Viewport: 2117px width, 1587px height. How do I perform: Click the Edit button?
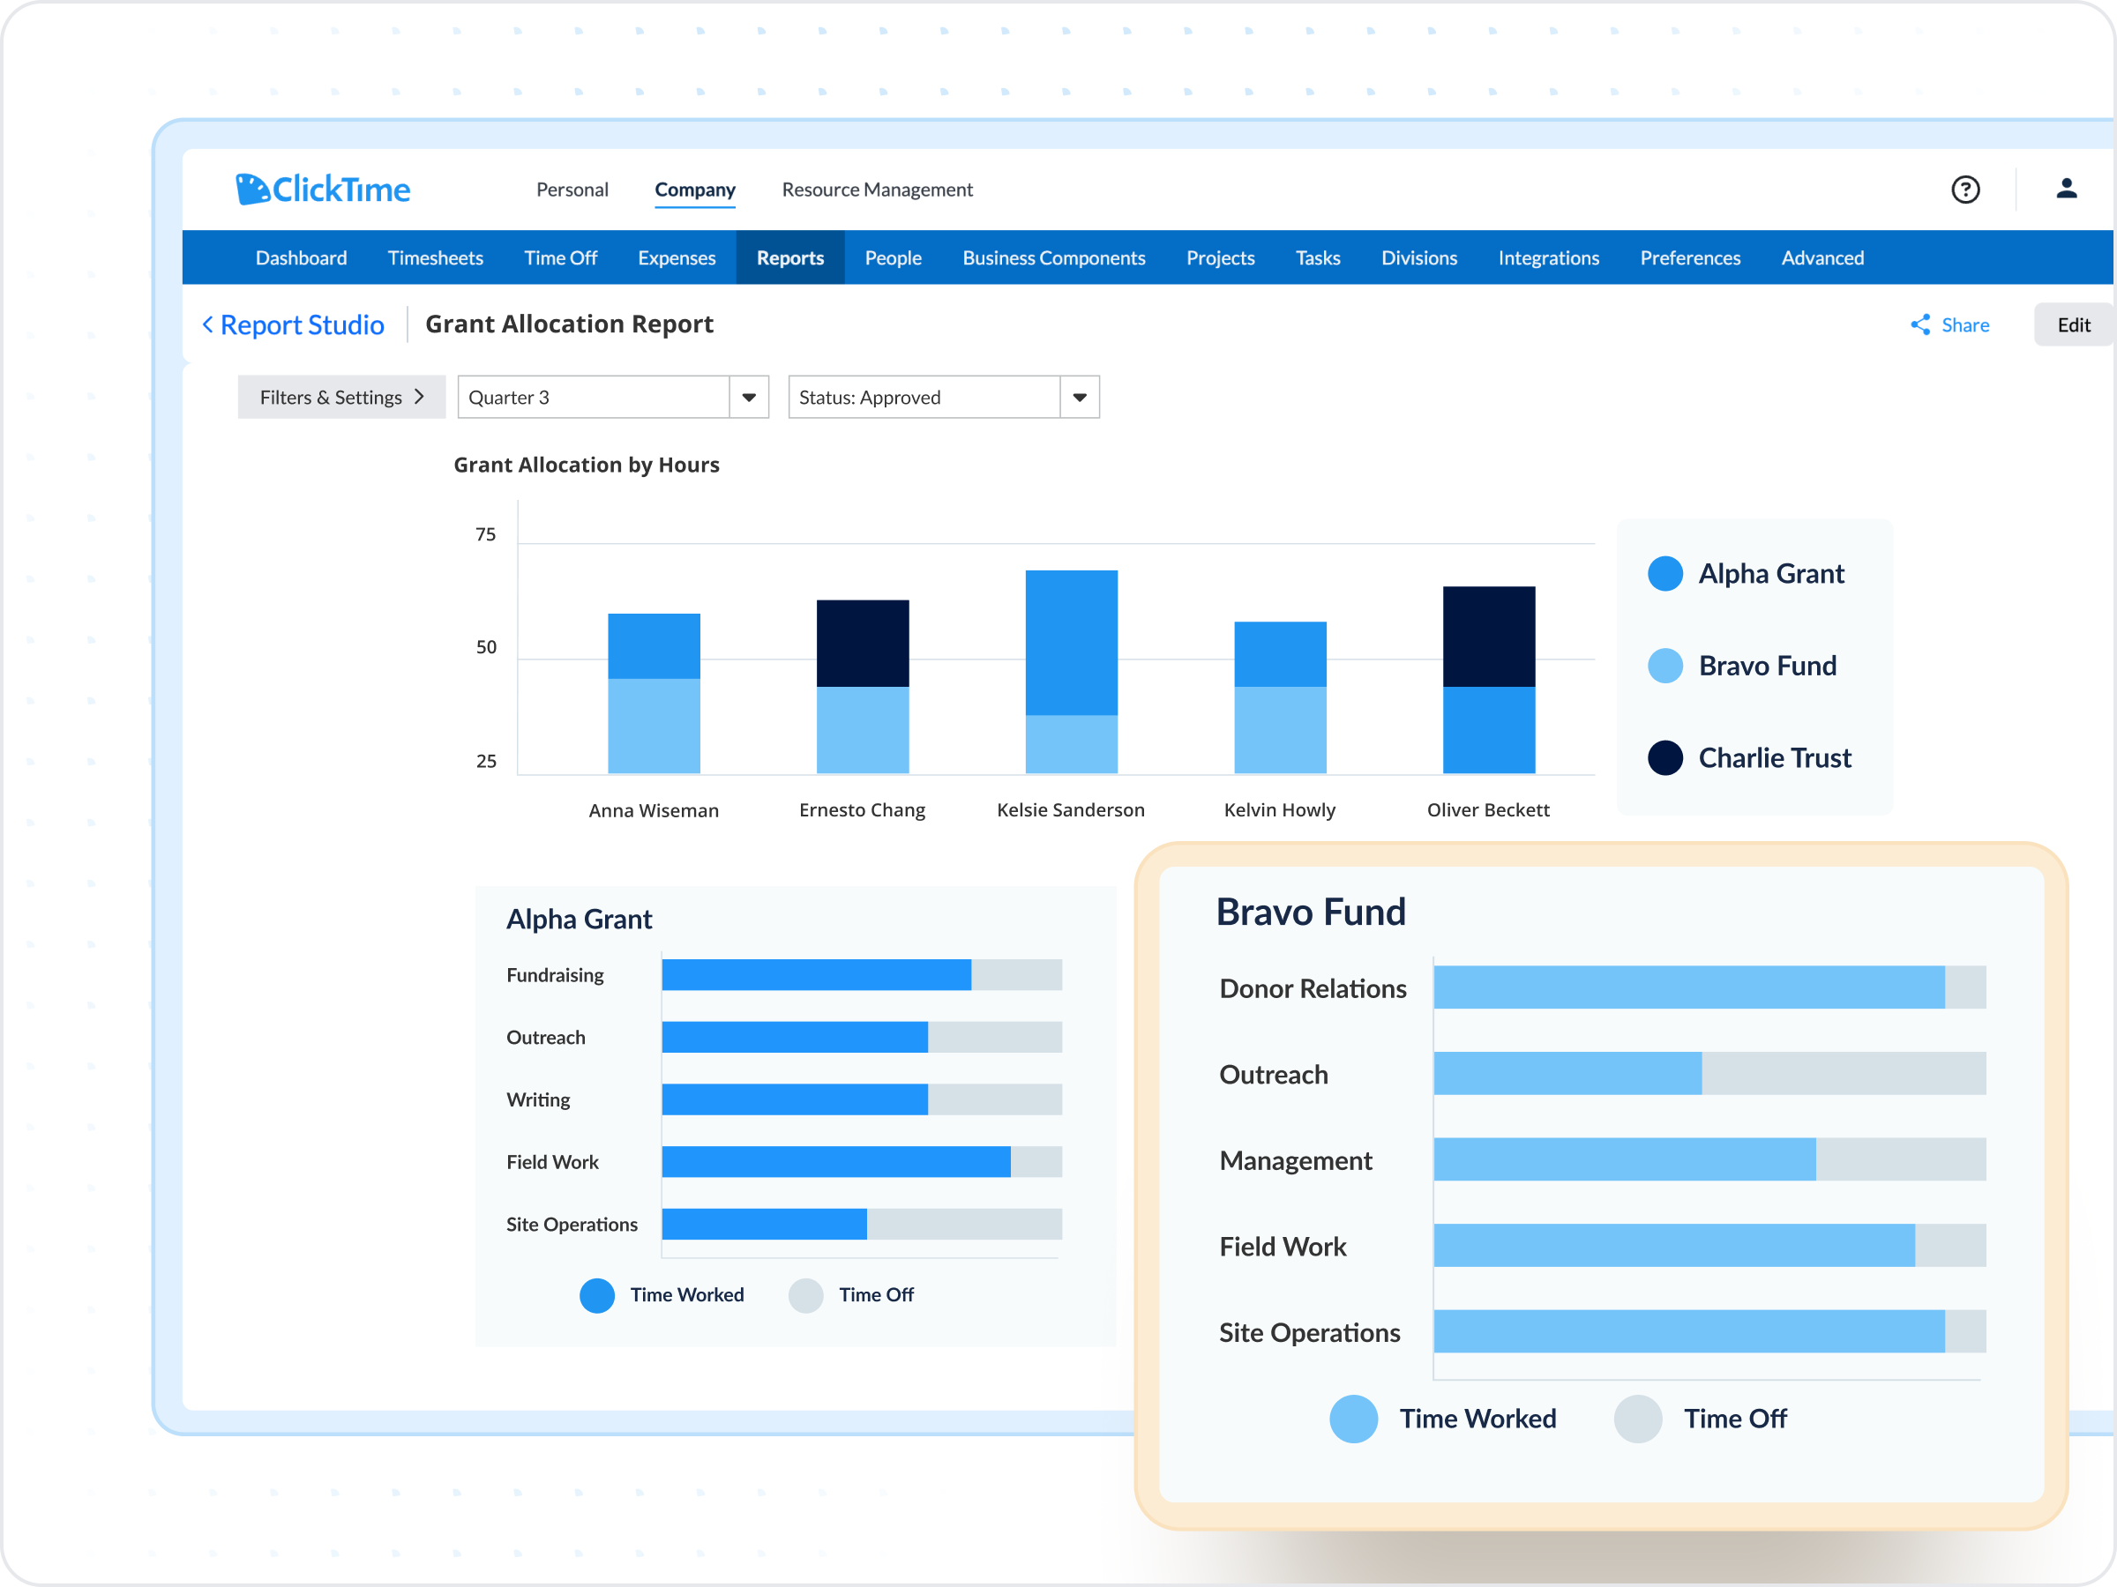(x=2073, y=325)
